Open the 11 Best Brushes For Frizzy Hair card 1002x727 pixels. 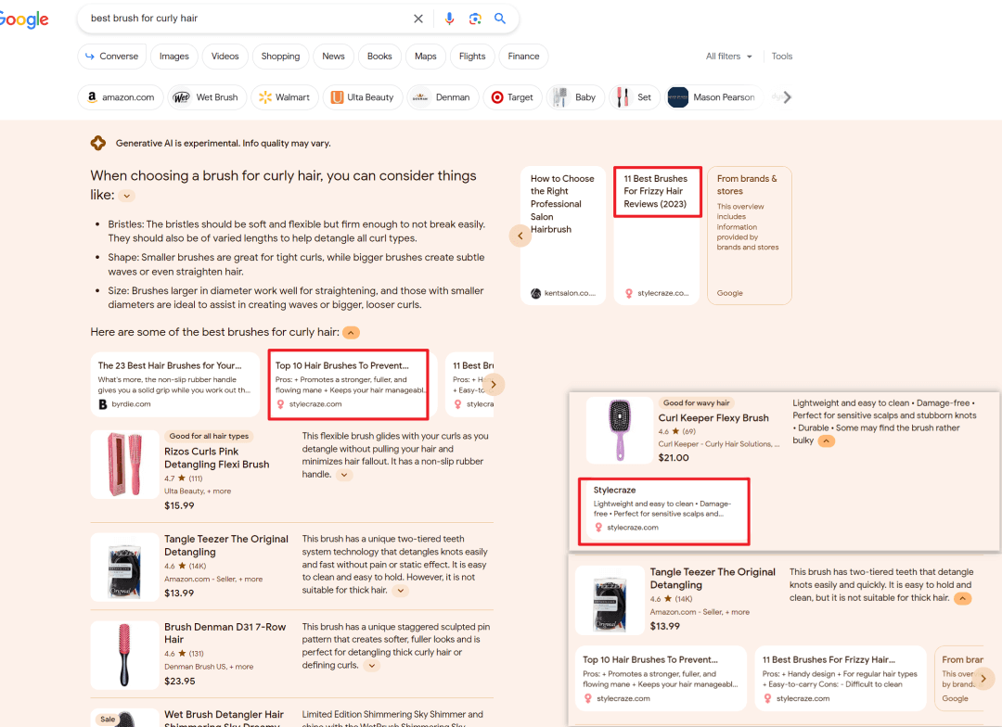coord(656,236)
